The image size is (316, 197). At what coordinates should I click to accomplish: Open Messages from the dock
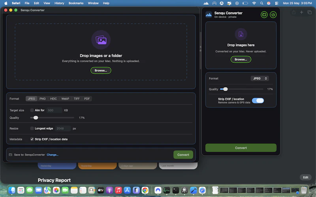(30, 190)
